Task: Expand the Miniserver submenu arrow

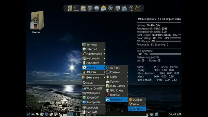Action: pos(104,63)
